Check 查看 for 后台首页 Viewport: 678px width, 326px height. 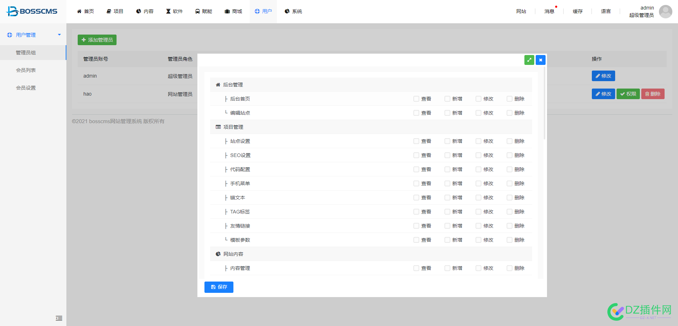pos(416,99)
